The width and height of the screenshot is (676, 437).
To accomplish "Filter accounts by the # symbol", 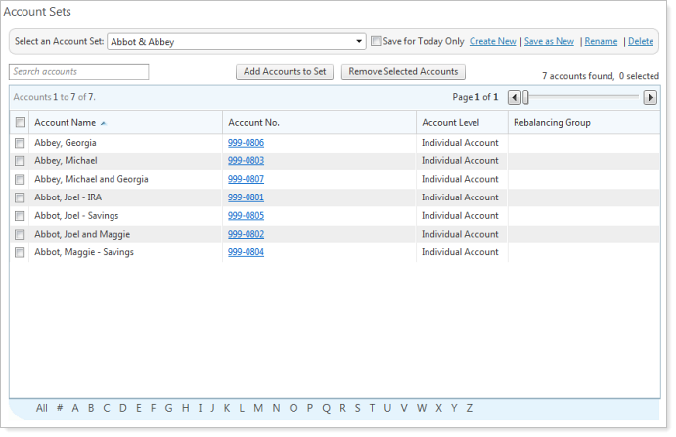I will click(60, 408).
